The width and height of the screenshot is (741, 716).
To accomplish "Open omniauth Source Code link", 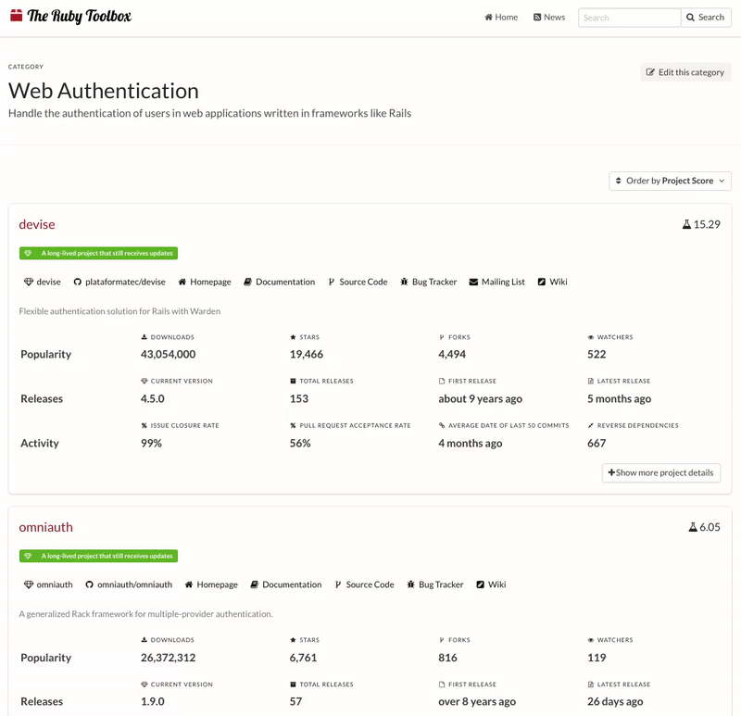I will pyautogui.click(x=364, y=585).
